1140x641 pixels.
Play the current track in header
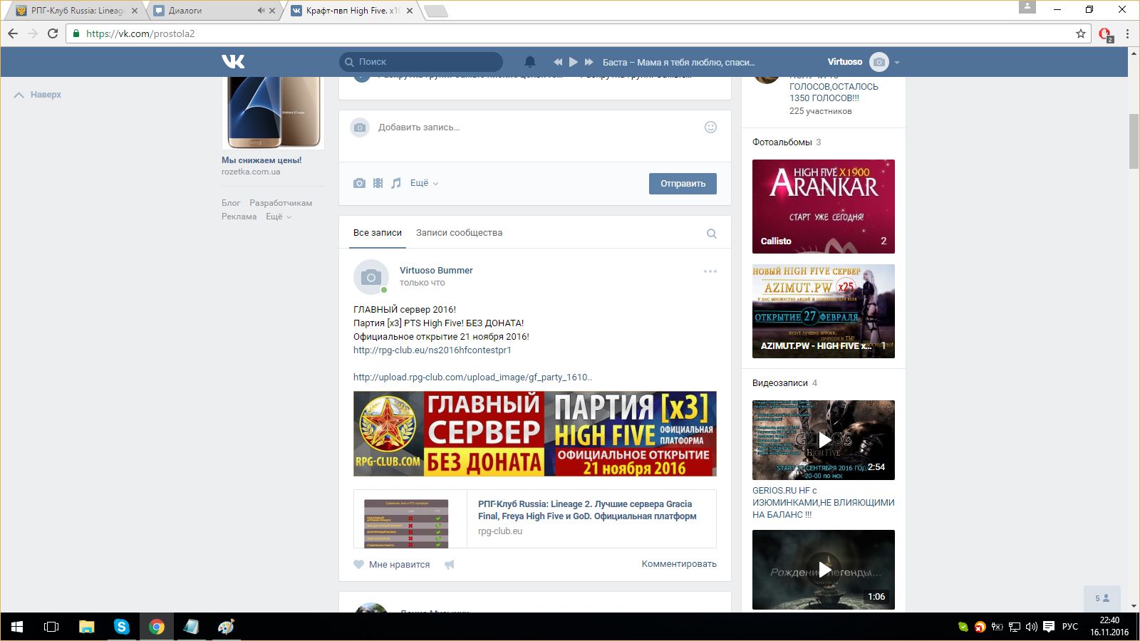click(574, 62)
